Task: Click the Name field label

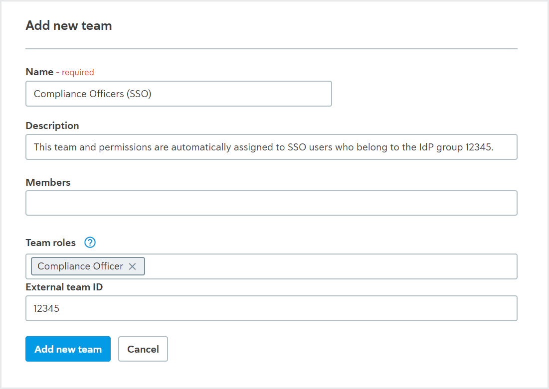Action: coord(39,72)
